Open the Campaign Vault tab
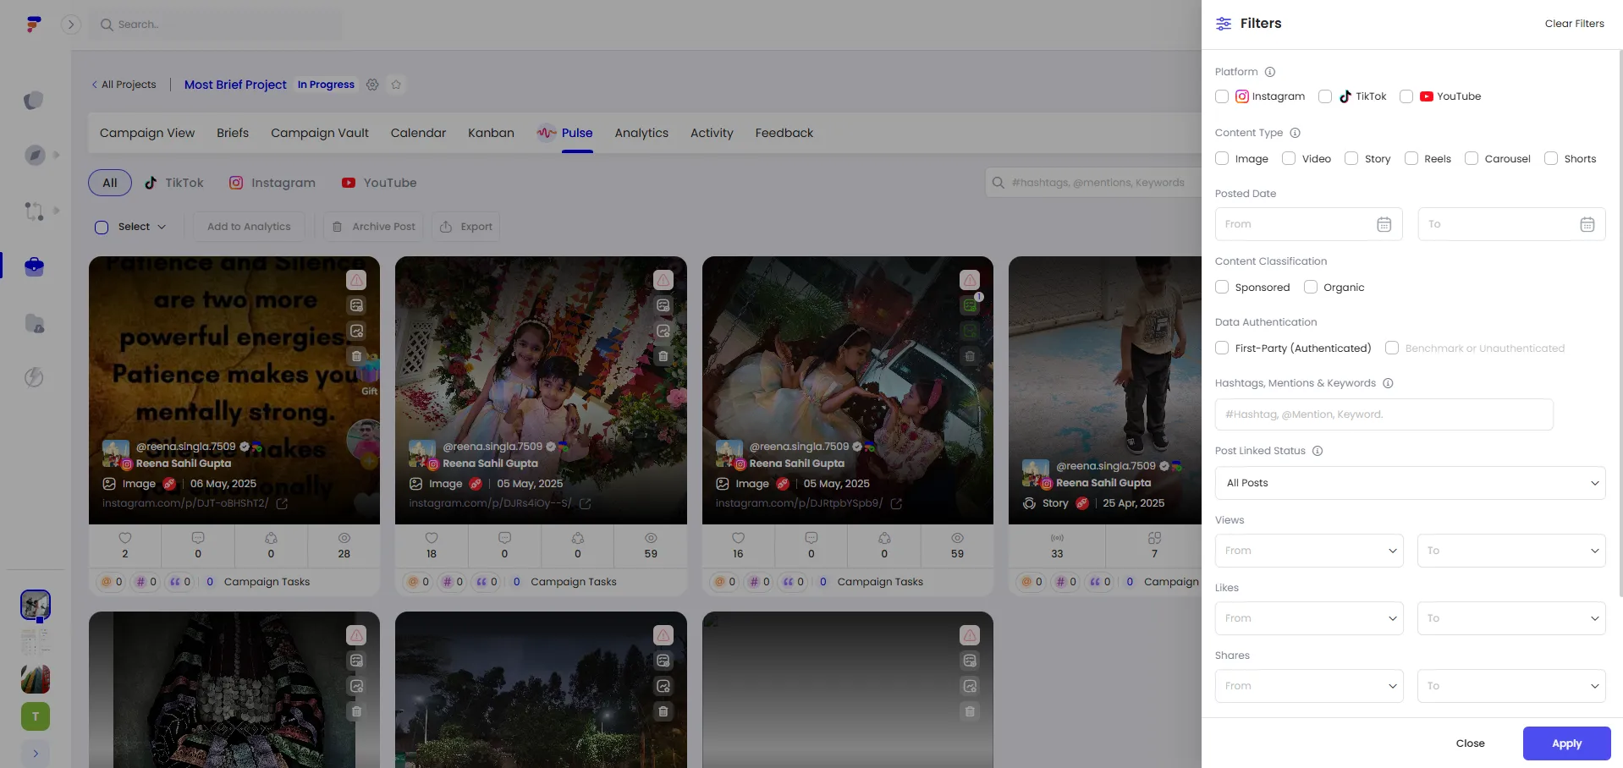This screenshot has width=1623, height=768. click(x=320, y=133)
